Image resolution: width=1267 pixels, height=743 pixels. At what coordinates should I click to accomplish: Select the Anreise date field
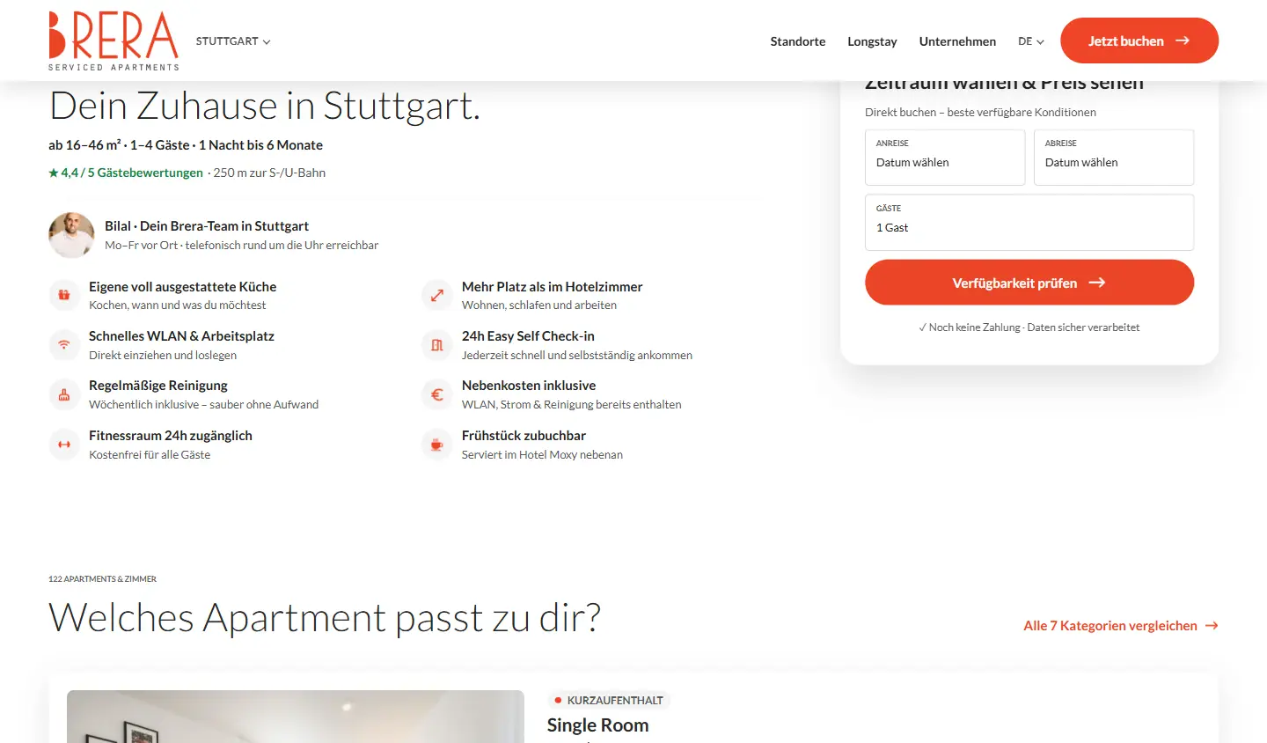[945, 158]
